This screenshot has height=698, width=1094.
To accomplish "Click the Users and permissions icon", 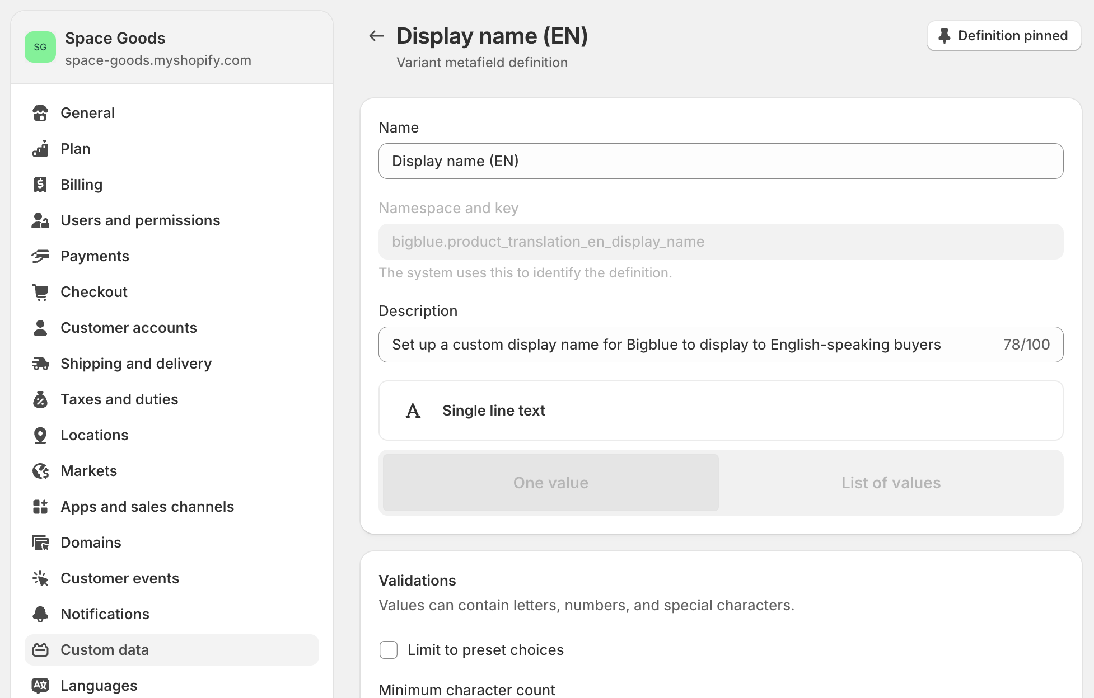I will tap(40, 220).
